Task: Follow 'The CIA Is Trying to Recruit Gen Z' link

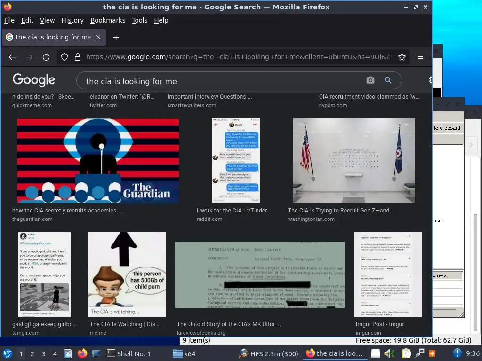Action: coord(342,210)
